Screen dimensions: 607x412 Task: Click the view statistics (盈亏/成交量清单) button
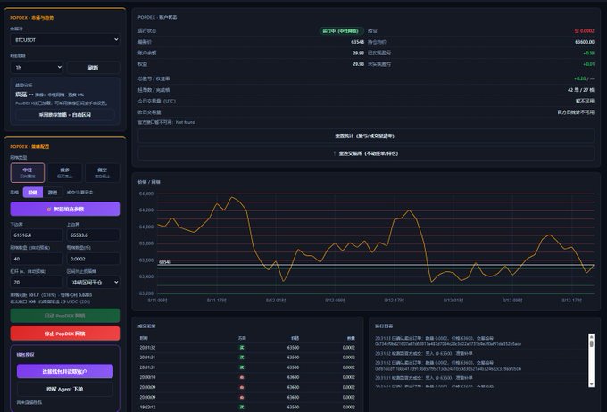click(366, 136)
